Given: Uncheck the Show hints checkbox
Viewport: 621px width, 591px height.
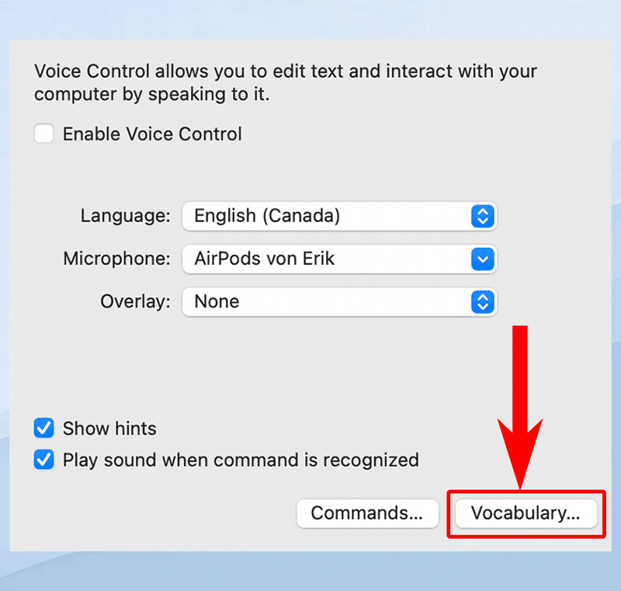Looking at the screenshot, I should point(43,428).
